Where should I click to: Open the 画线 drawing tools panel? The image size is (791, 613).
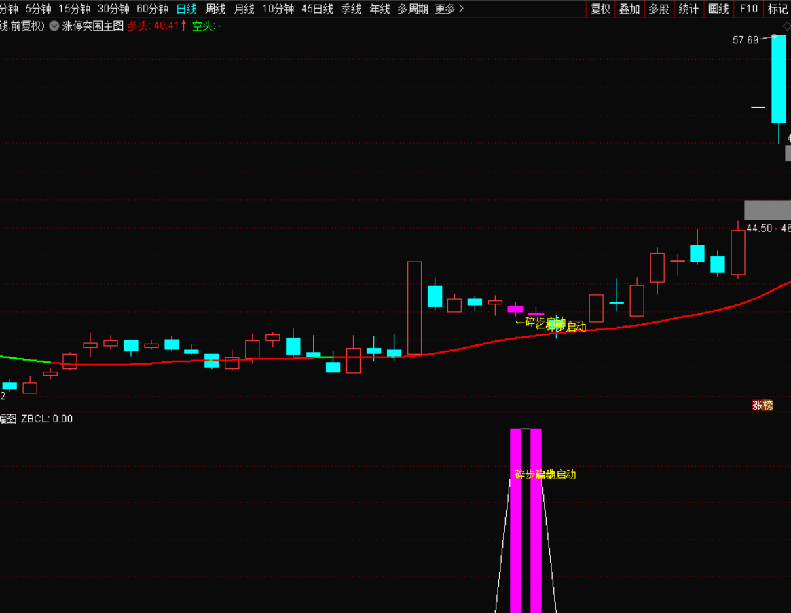[x=718, y=9]
